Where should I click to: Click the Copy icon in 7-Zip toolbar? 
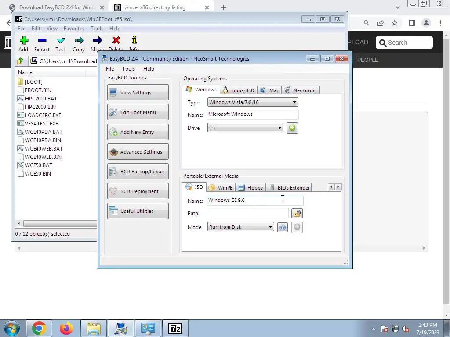click(x=79, y=40)
